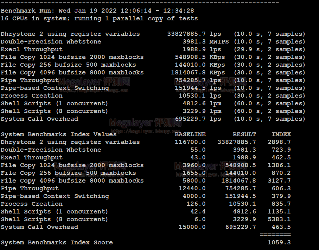Click System Call Overhead 695229.7 lps
This screenshot has width=319, height=250.
pos(198,119)
